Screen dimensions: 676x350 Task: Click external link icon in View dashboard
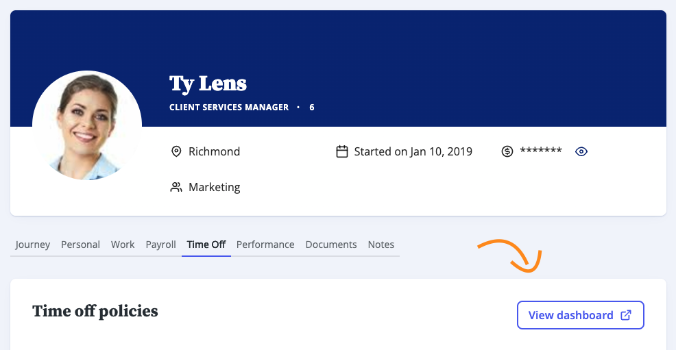[x=626, y=315]
